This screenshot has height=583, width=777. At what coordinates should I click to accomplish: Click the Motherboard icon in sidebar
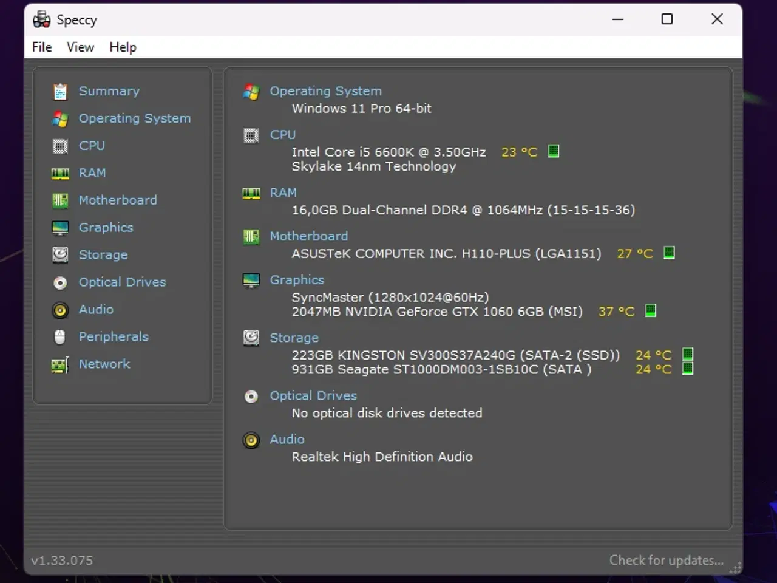pos(60,200)
